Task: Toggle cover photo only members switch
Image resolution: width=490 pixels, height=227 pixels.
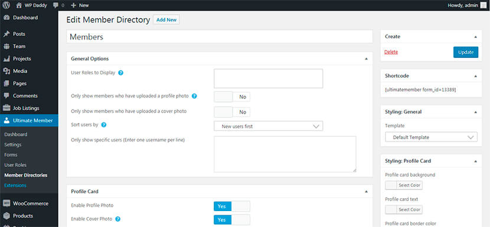Action: (232, 112)
